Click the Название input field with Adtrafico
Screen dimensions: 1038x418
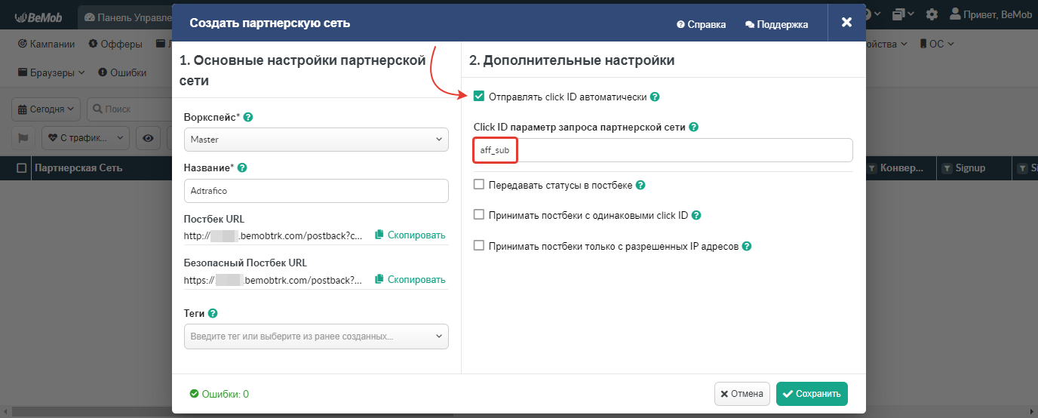point(316,191)
